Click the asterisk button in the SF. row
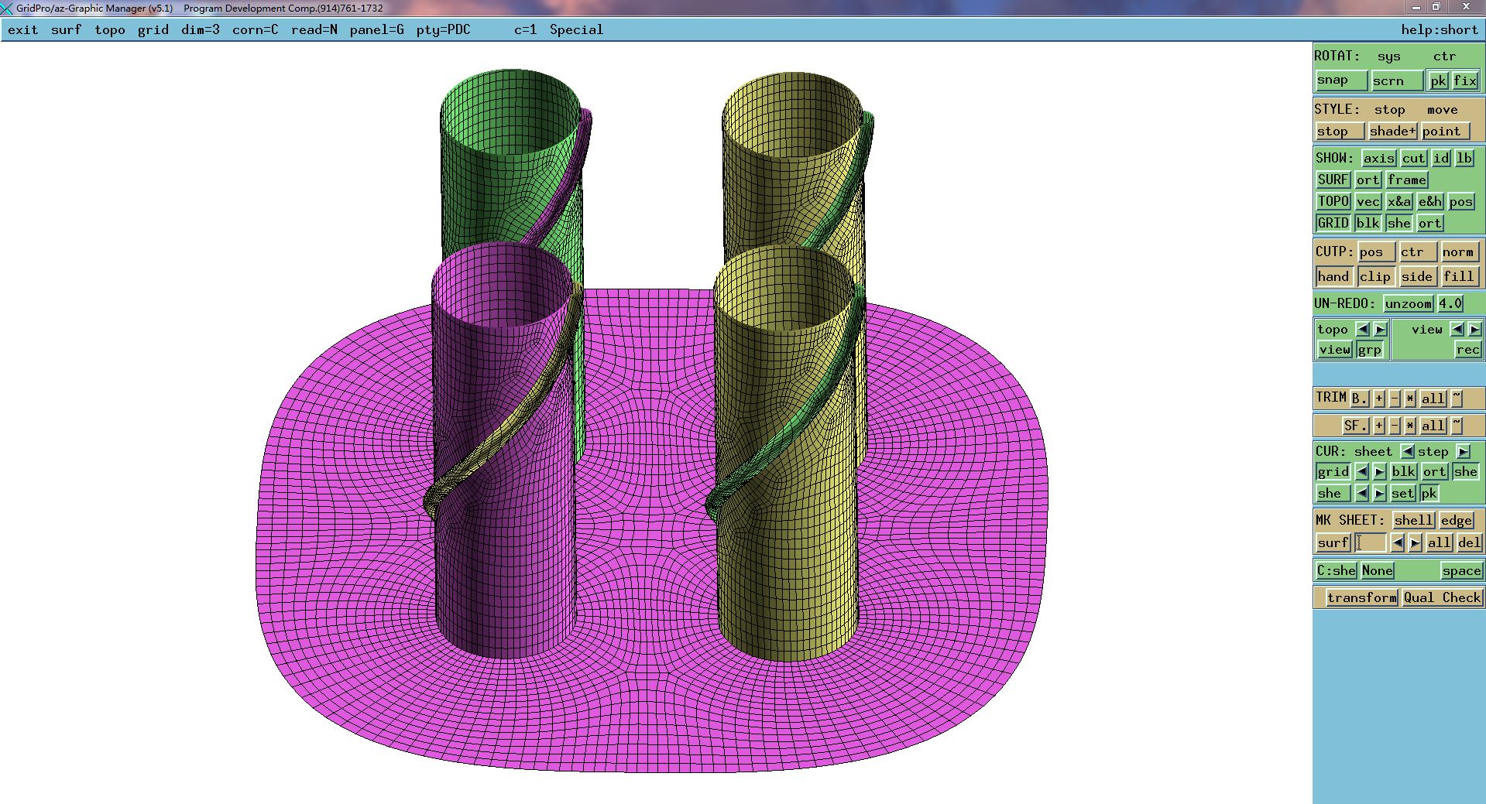 point(1410,426)
